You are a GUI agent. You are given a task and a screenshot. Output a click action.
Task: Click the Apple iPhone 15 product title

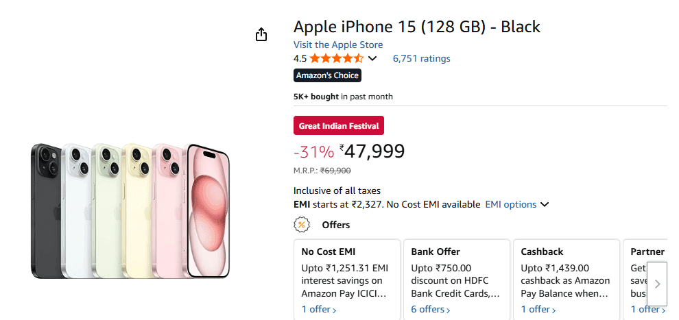pos(417,27)
